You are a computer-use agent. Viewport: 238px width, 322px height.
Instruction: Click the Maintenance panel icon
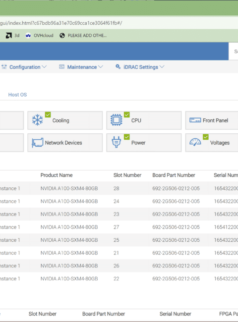61,67
